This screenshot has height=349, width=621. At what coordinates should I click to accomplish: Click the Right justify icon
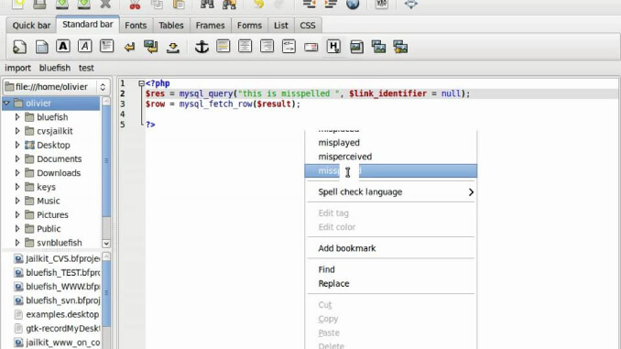point(267,47)
